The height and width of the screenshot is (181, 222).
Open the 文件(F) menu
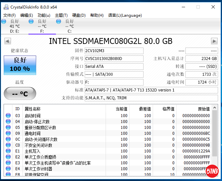[x=9, y=15]
